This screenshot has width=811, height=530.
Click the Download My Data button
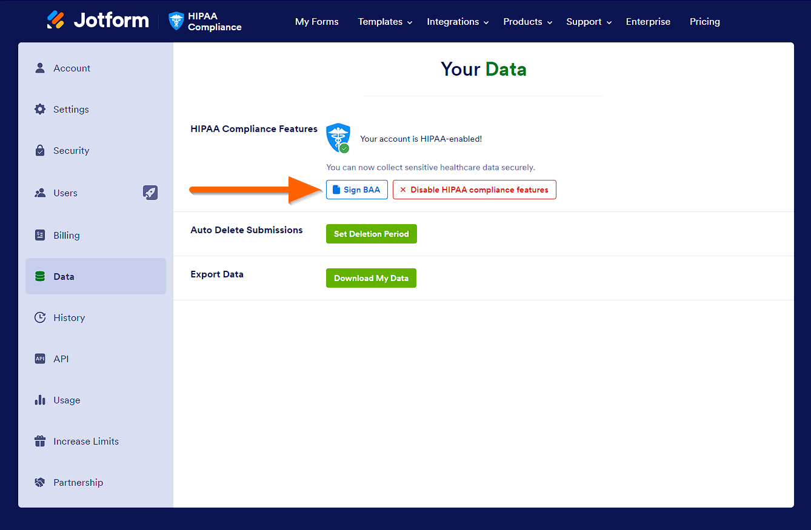tap(371, 278)
